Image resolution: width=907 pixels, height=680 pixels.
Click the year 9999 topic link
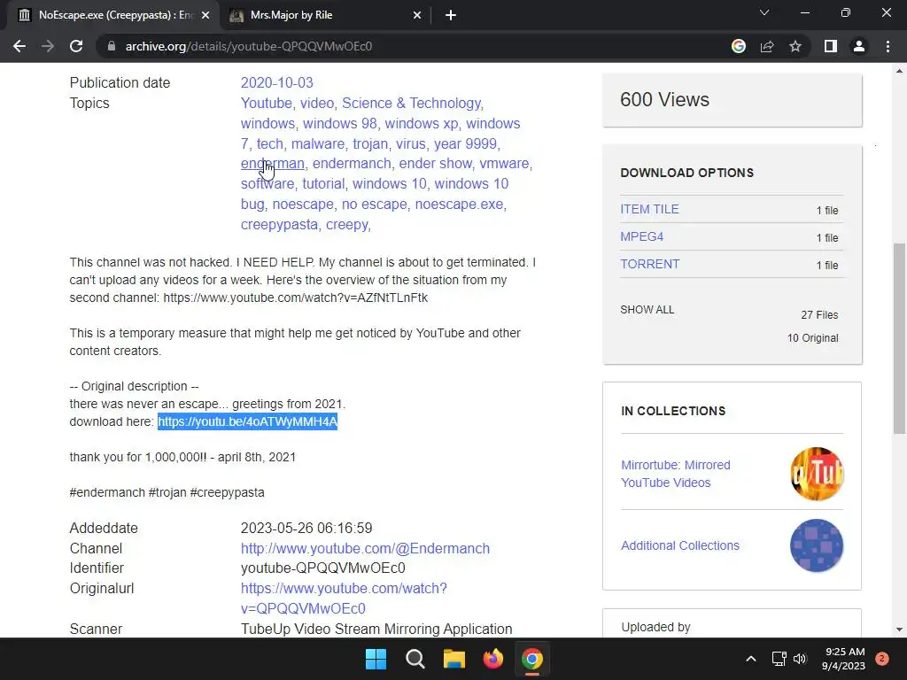tap(466, 143)
